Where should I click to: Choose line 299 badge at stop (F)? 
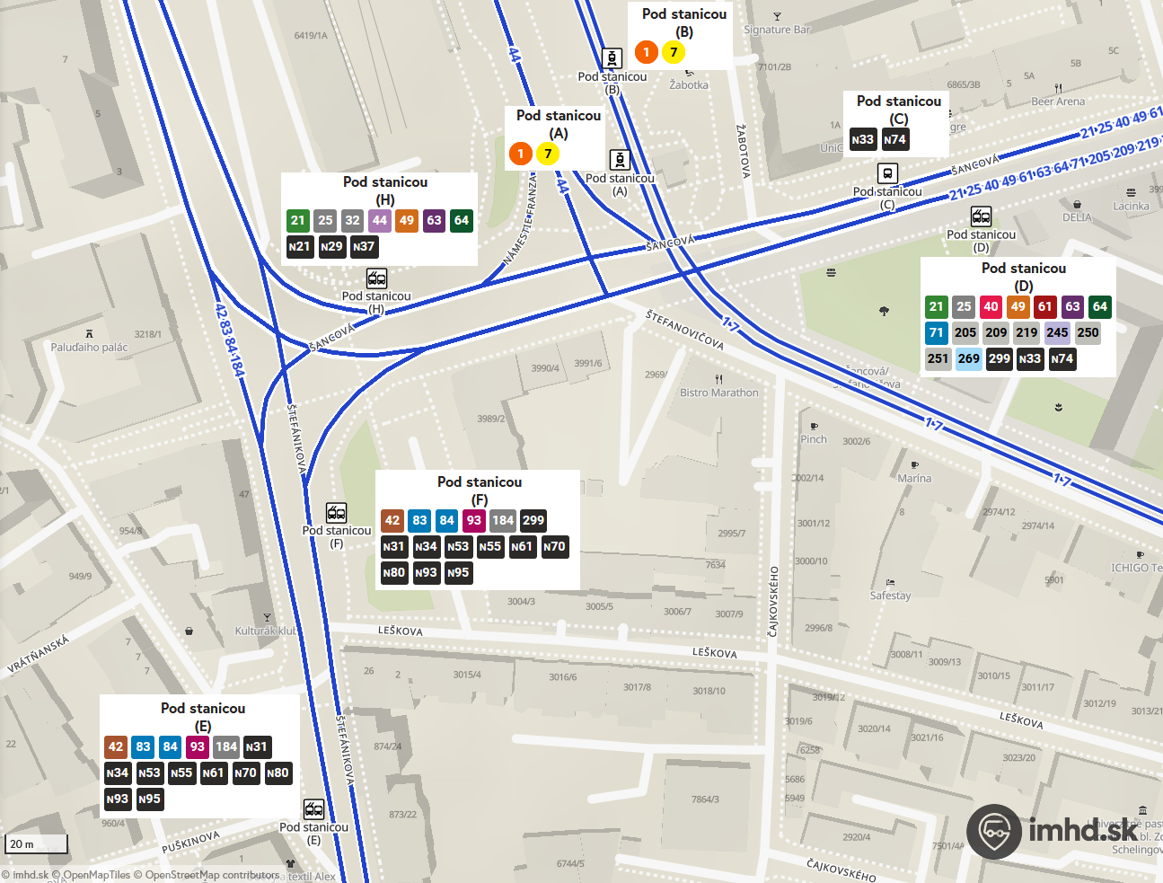point(533,520)
